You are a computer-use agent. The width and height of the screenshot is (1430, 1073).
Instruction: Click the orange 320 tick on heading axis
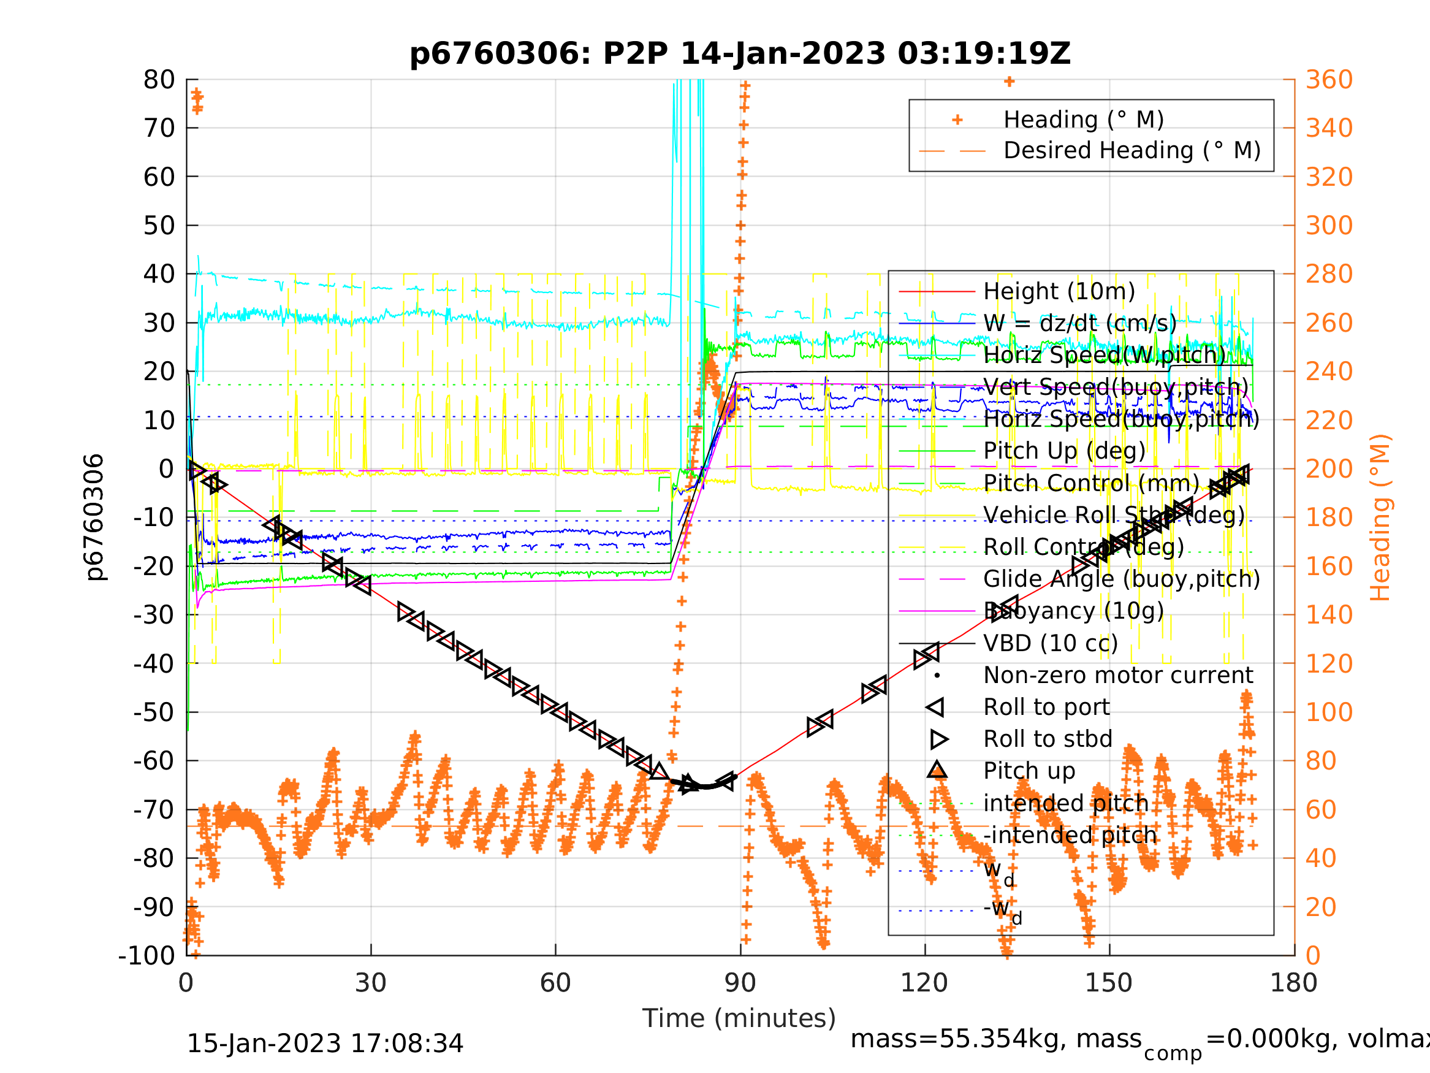click(x=1330, y=177)
